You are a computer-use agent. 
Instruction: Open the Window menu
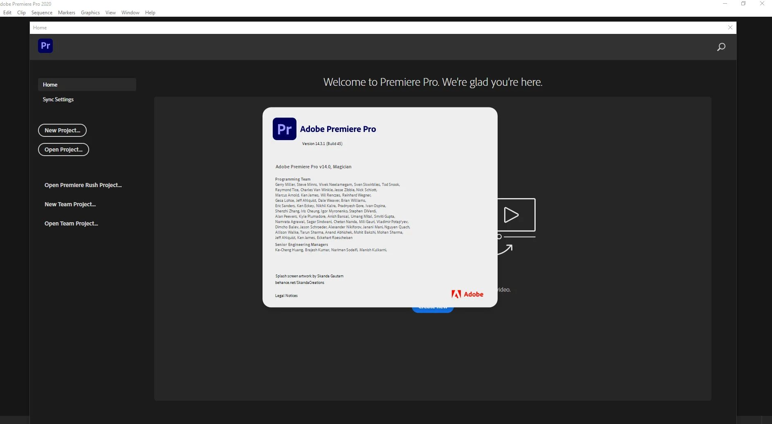tap(130, 12)
